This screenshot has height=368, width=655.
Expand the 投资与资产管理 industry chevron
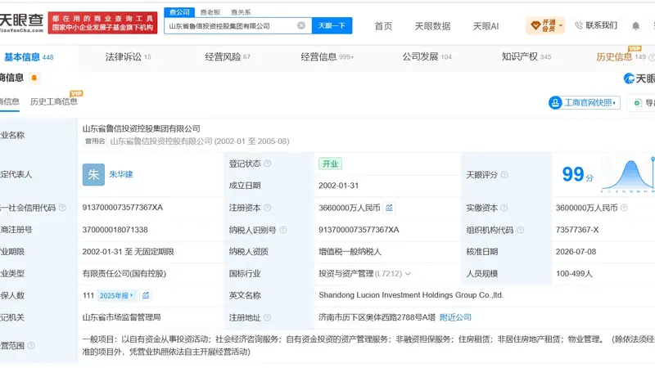(x=408, y=274)
